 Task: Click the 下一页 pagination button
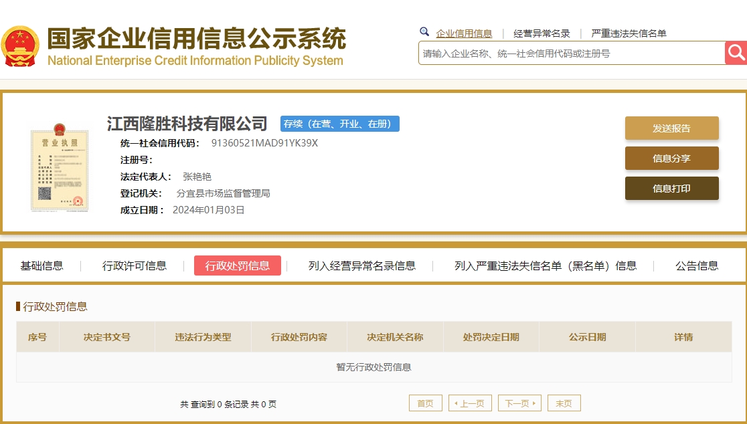pyautogui.click(x=519, y=403)
